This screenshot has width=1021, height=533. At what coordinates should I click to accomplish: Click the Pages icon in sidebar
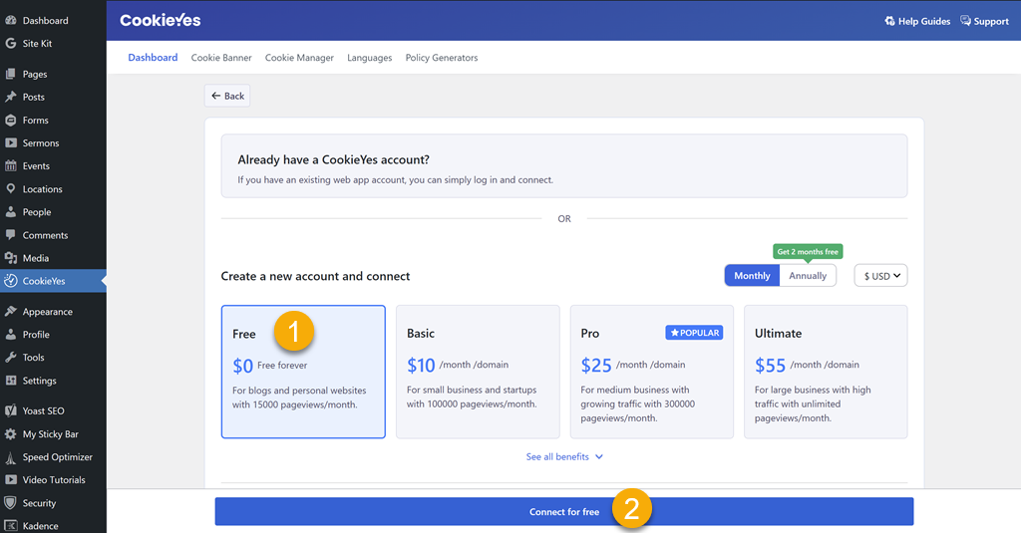click(x=10, y=74)
